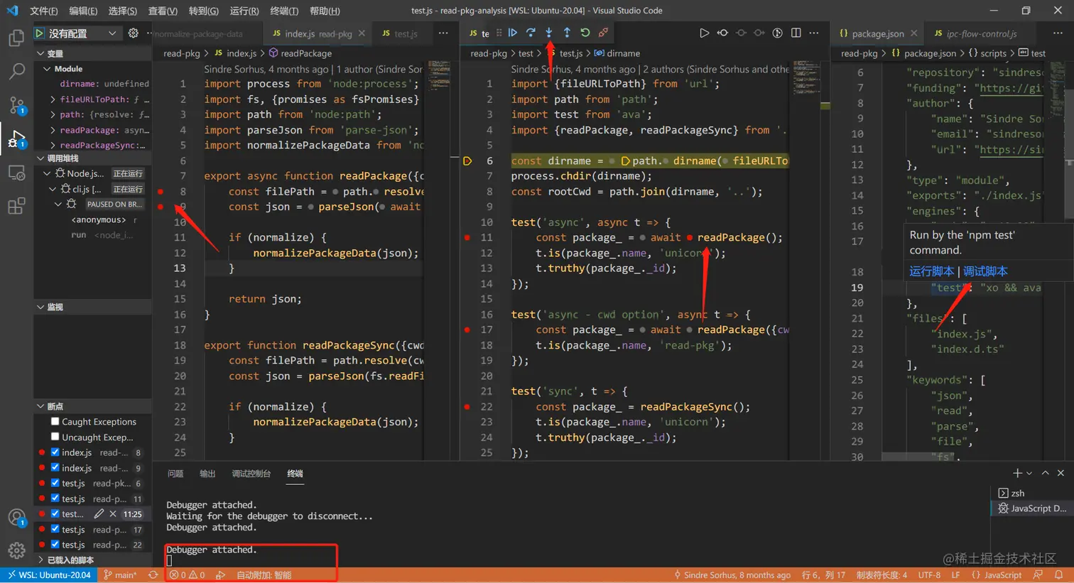Screen dimensions: 1074x583
Task: Click the Step Out debug icon
Action: coord(566,33)
